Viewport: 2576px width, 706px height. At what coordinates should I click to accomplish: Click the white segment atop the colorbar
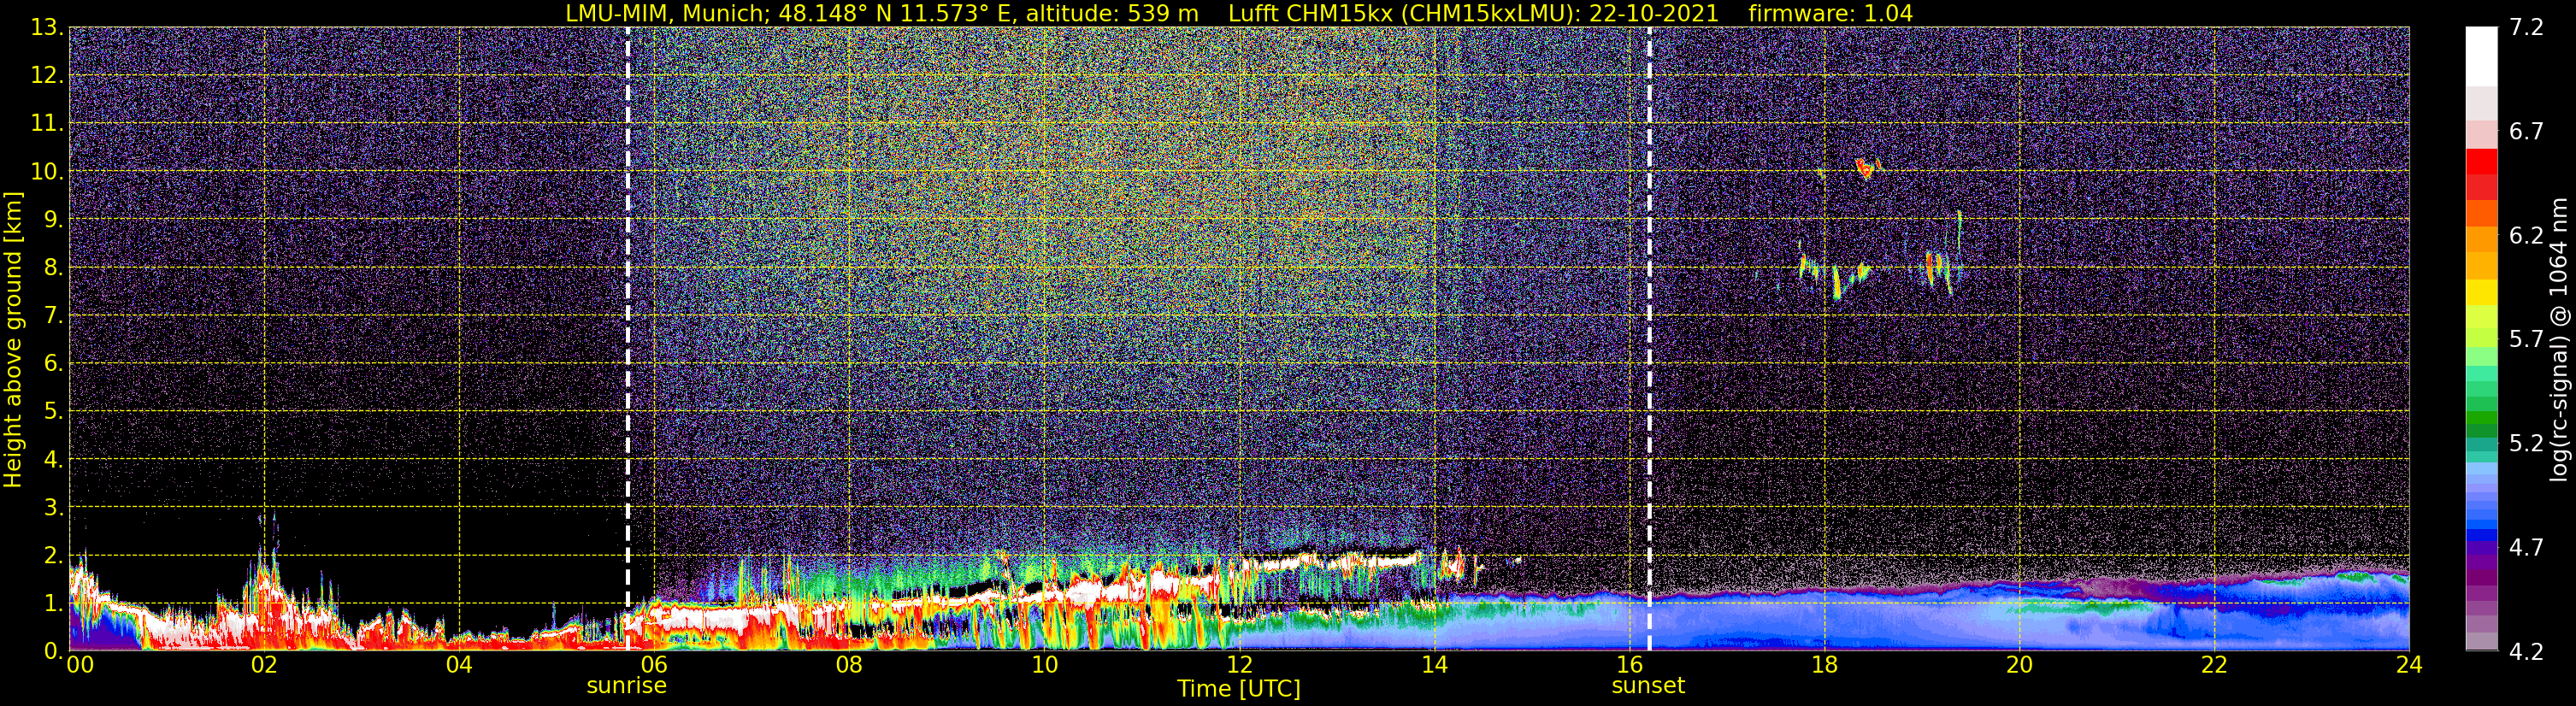click(2481, 57)
